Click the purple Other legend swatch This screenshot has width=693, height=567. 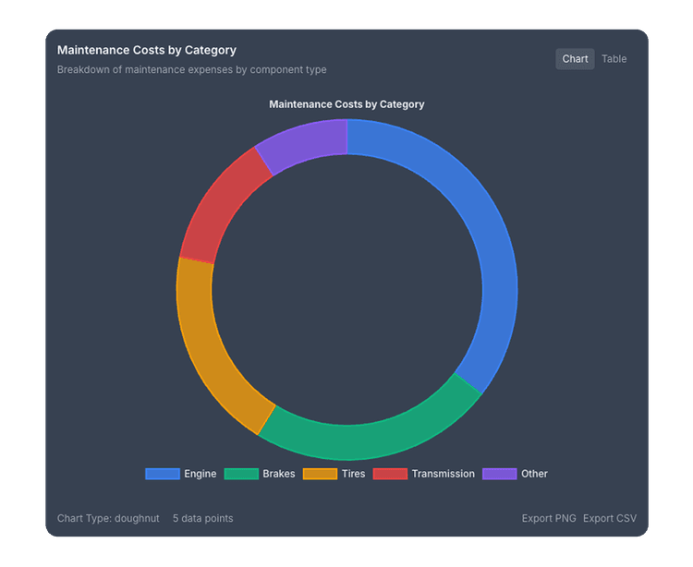pyautogui.click(x=499, y=474)
